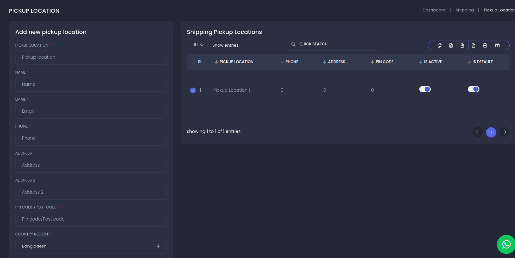Click the Quick Search input
This screenshot has width=515, height=258.
coord(332,44)
